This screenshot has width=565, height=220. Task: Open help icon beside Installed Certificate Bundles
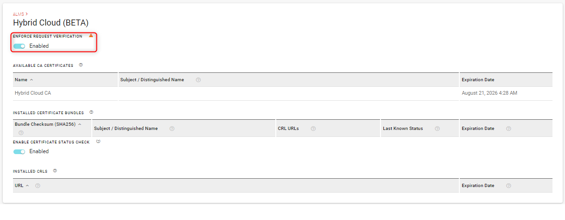[91, 112]
